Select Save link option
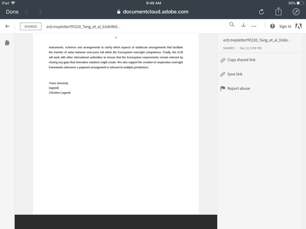This screenshot has width=306, height=229. [x=235, y=74]
